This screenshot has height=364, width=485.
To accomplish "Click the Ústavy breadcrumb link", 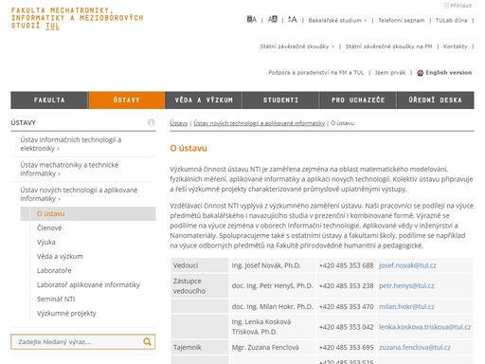I will [179, 123].
